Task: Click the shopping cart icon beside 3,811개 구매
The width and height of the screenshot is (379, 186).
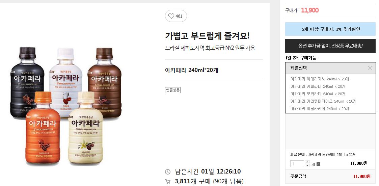Action: (167, 181)
